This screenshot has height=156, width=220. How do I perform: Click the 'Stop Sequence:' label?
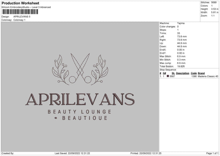click(168, 70)
